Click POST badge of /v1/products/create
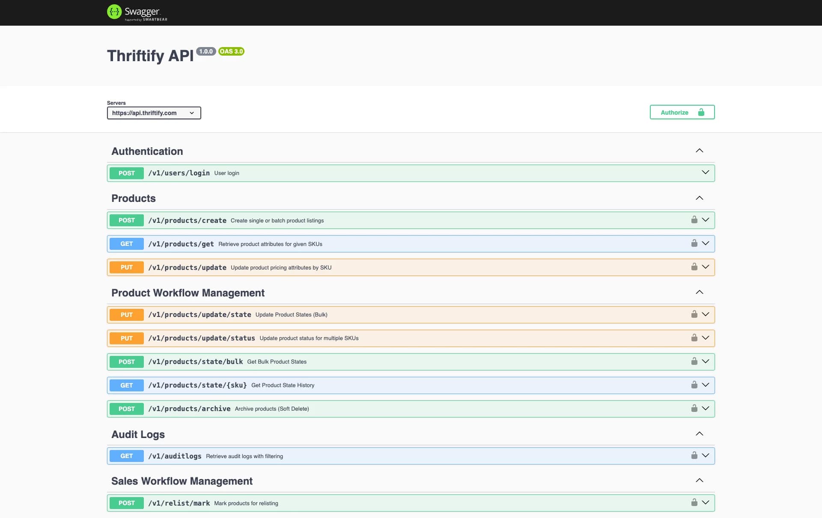 (127, 220)
